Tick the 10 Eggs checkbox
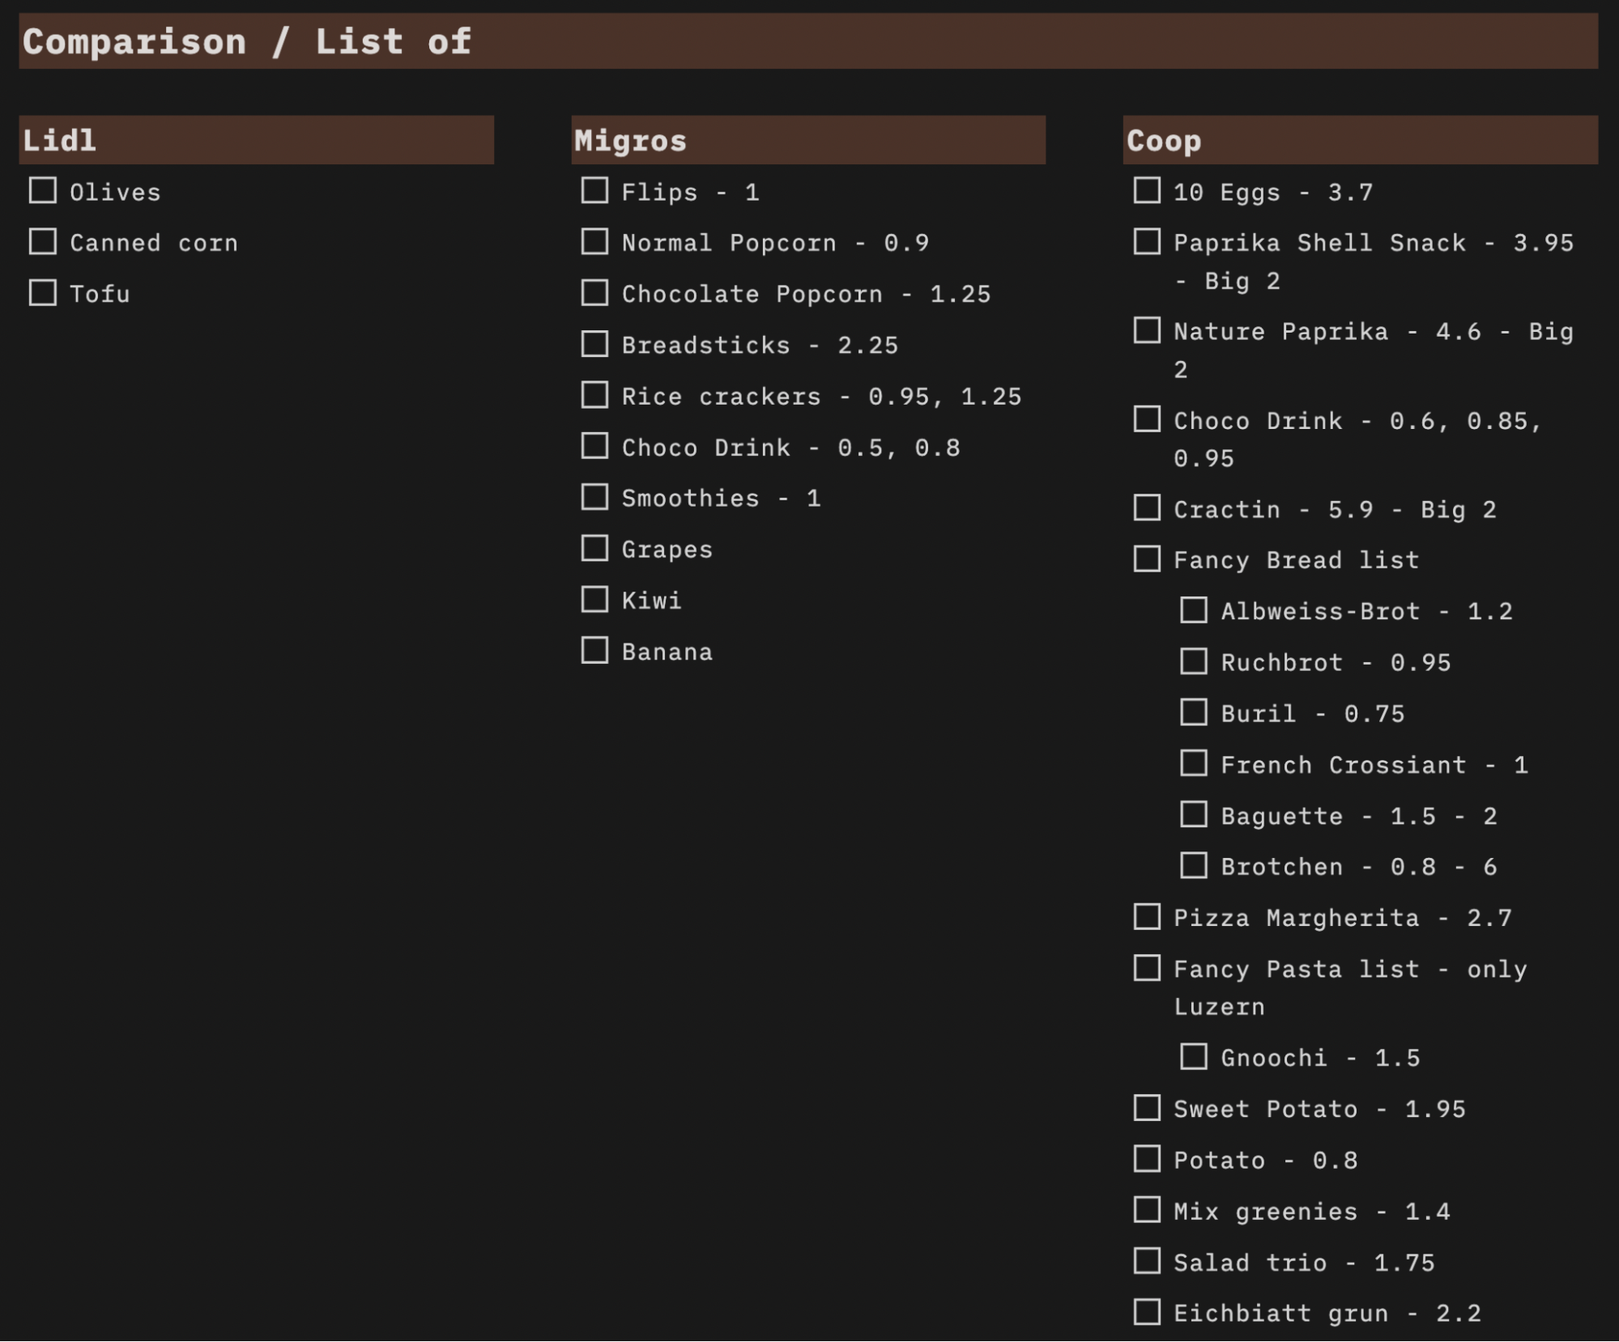This screenshot has height=1342, width=1619. tap(1147, 191)
